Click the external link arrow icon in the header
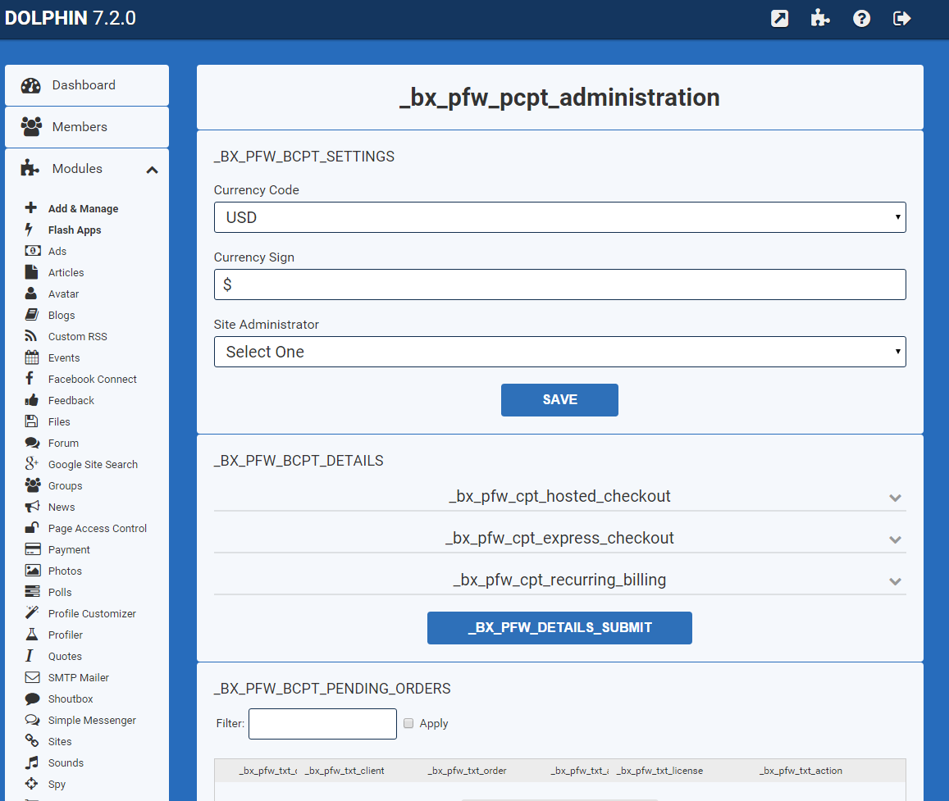 click(x=779, y=18)
